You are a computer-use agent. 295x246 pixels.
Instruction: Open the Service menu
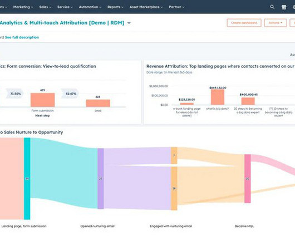click(x=65, y=7)
